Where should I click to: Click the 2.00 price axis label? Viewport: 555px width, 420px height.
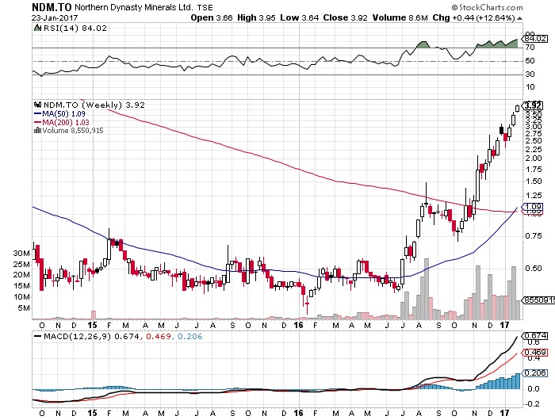tap(534, 158)
